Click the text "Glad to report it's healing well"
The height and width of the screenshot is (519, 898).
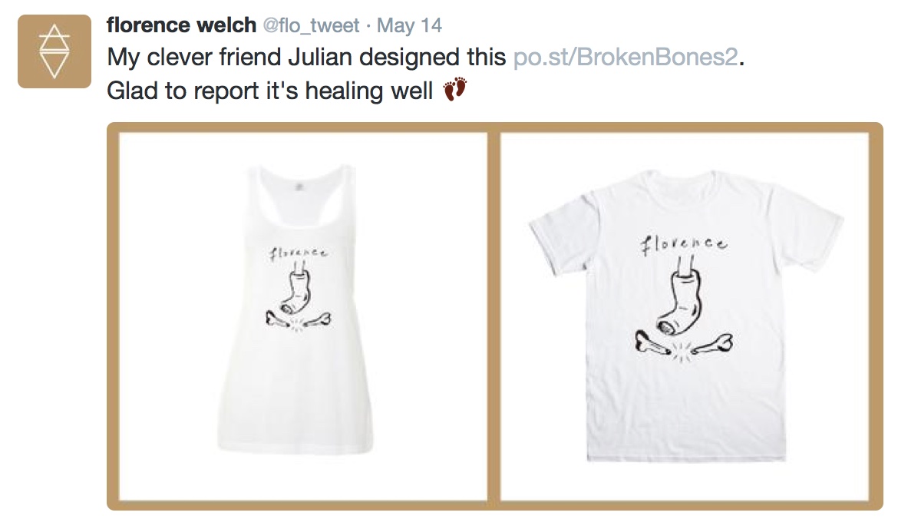coord(269,91)
